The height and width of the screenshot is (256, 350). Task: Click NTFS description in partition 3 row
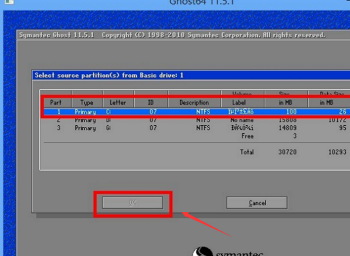(x=203, y=128)
